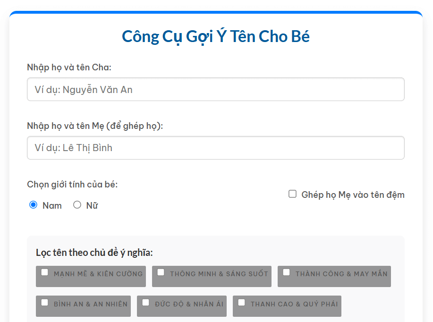Screen dimensions: 433x322
Task: Select the Nam radio button
Action: (x=33, y=205)
